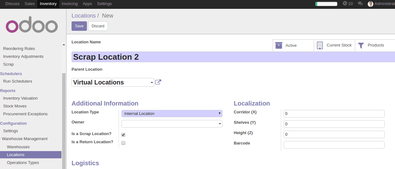
Task: Open Inventory Adjustments in sidebar
Action: coord(23,57)
